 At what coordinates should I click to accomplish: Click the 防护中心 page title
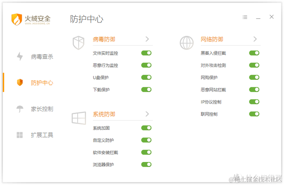coord(86,19)
